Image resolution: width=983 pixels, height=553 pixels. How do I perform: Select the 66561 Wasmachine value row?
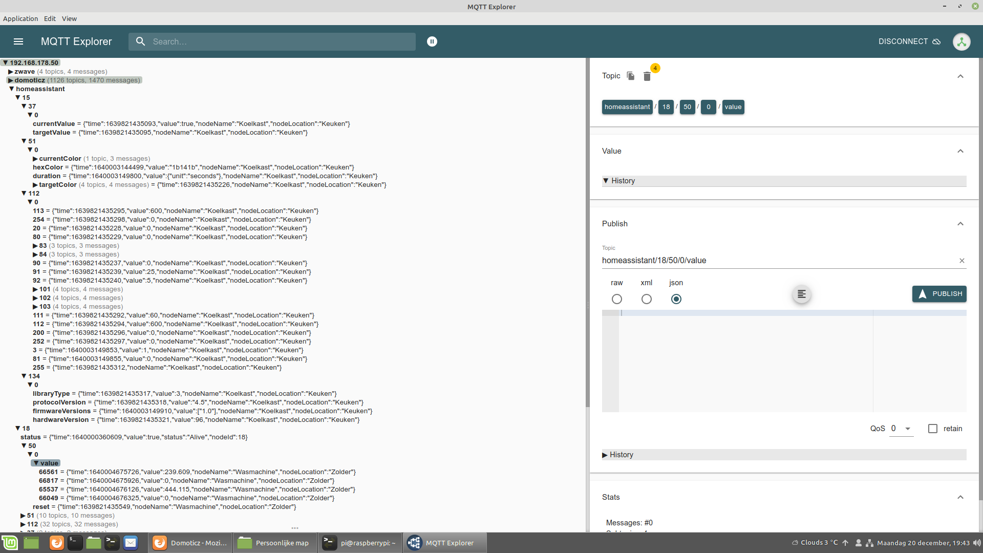click(197, 472)
